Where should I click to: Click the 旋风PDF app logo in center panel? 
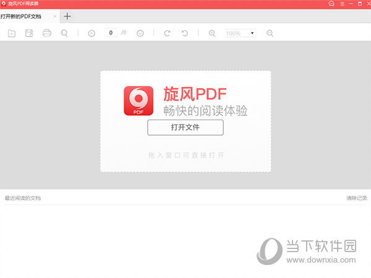(x=139, y=100)
